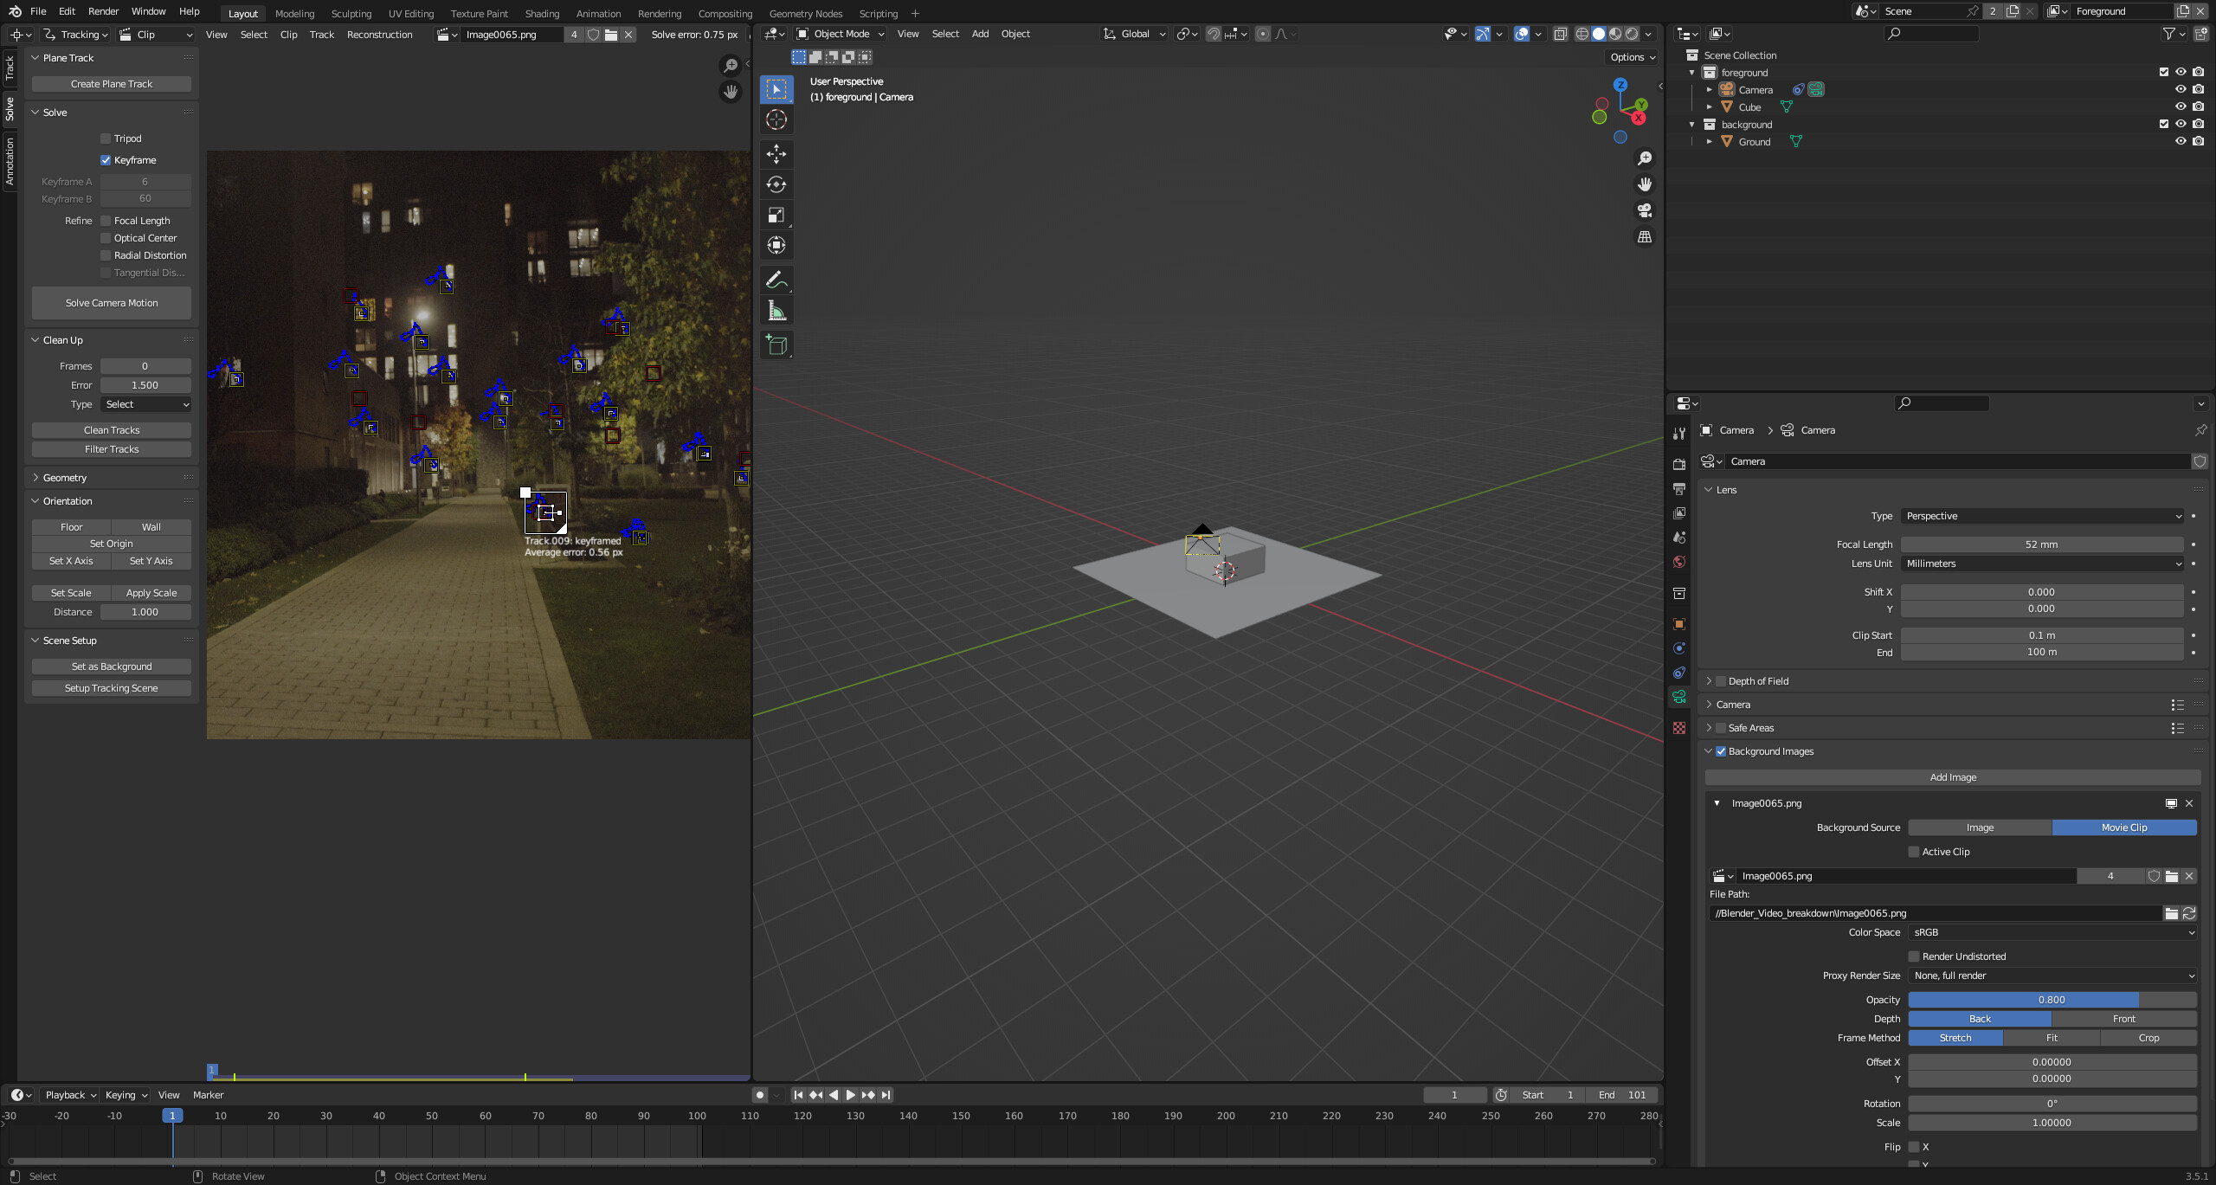The height and width of the screenshot is (1185, 2216).
Task: Select the Move tool in the viewport toolbar
Action: 776,154
